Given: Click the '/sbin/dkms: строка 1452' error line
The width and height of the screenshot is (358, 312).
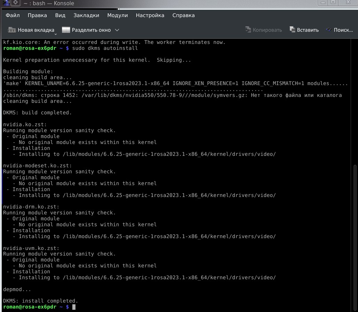Looking at the screenshot, I should tap(173, 95).
